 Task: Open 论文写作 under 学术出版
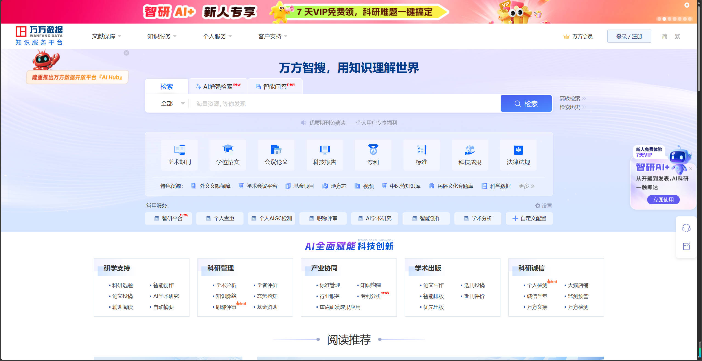[x=433, y=285]
